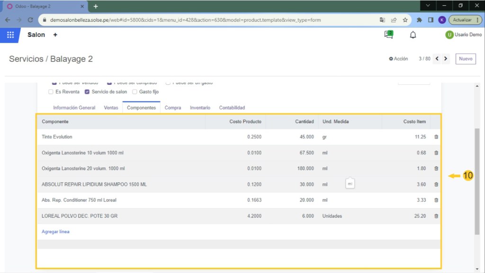Enable the Gasto fijo checkbox

tap(135, 92)
